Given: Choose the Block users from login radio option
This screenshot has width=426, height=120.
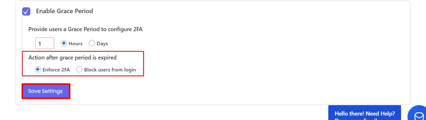Looking at the screenshot, I should (x=79, y=70).
